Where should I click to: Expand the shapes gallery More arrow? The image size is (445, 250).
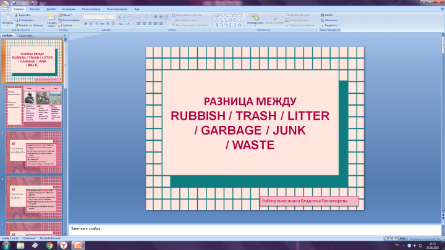point(244,25)
